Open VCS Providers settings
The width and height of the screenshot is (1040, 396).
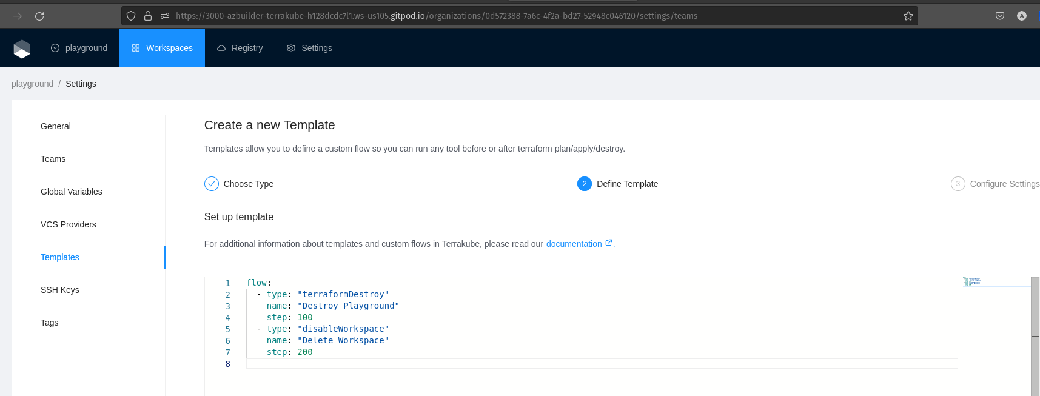[x=69, y=224]
